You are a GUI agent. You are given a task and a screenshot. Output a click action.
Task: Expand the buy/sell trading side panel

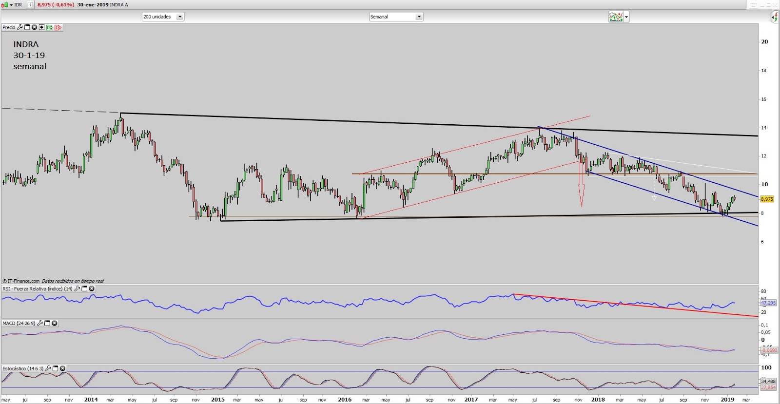(775, 18)
